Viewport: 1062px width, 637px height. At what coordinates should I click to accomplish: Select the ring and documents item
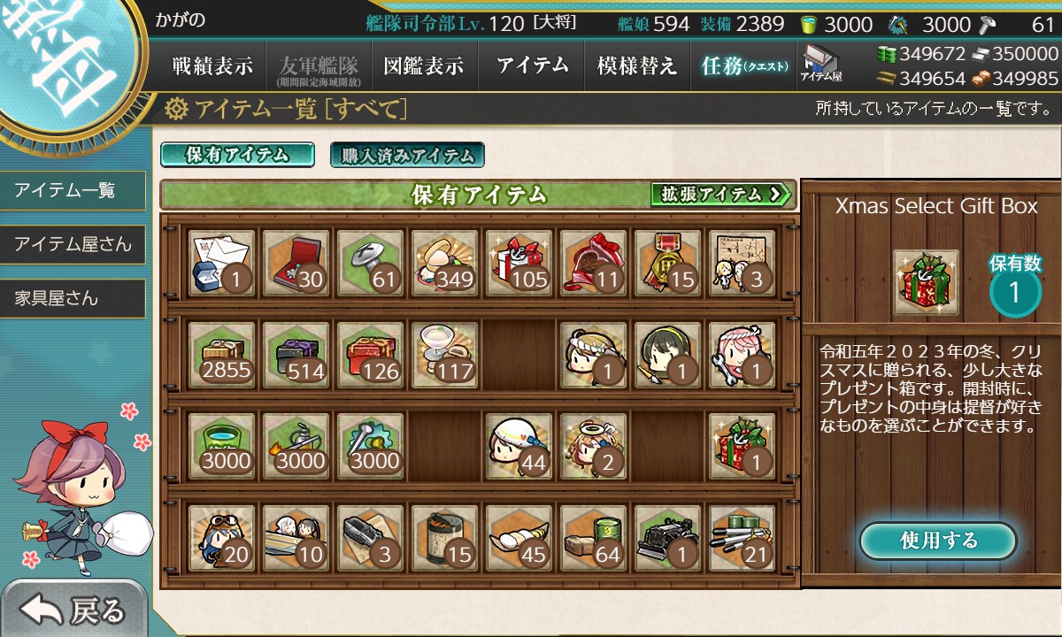(x=223, y=263)
